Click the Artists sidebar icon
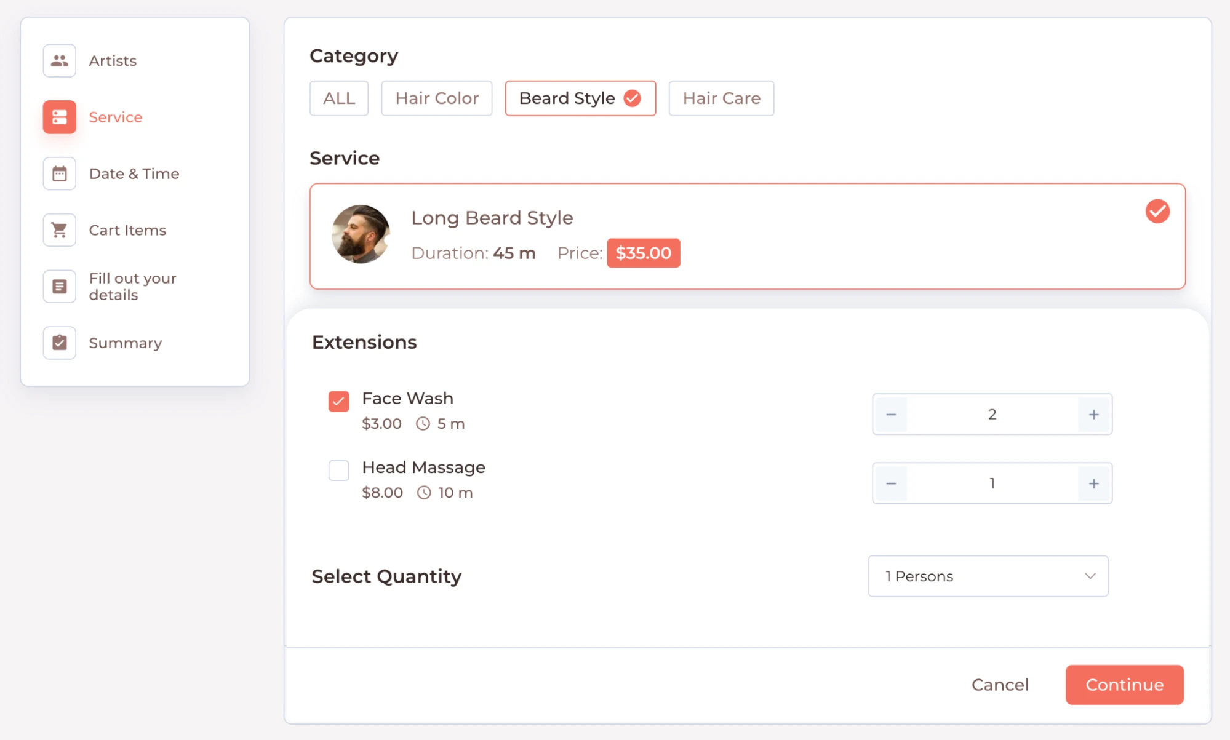The height and width of the screenshot is (740, 1230). point(59,60)
